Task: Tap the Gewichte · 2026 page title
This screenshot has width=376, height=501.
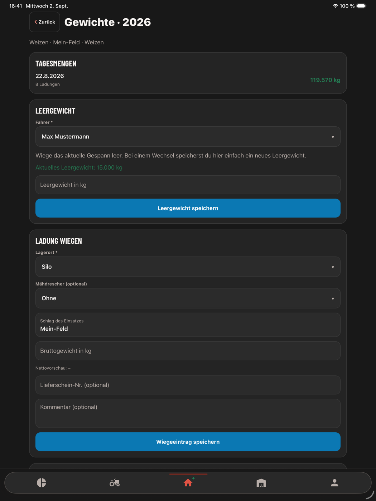Action: [107, 22]
